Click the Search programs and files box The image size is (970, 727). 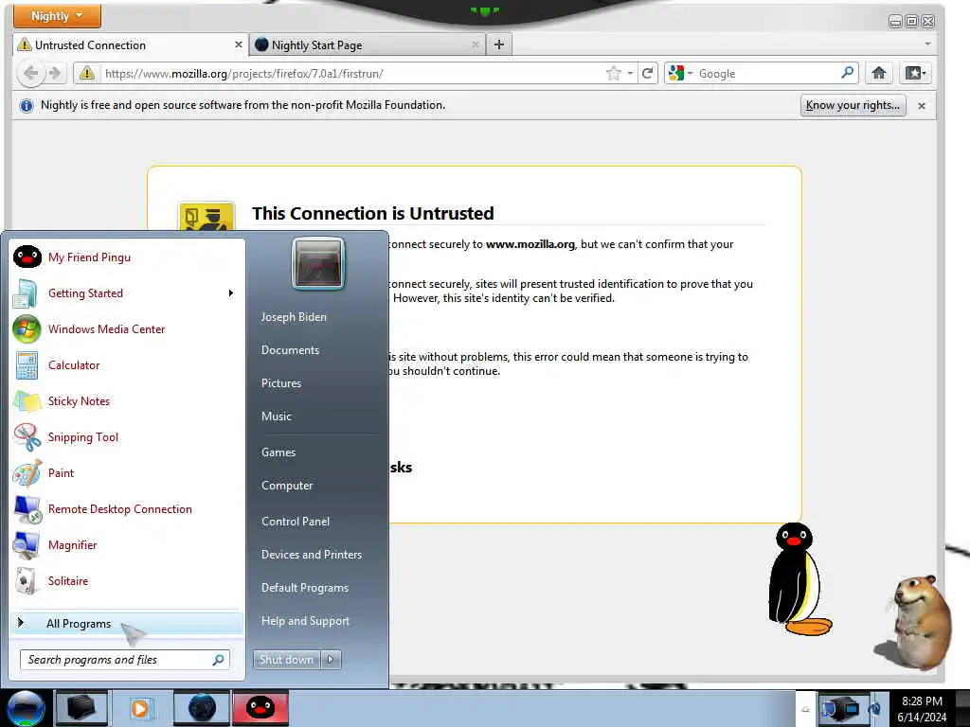[x=125, y=660]
